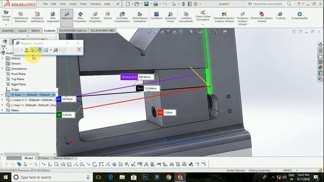The height and width of the screenshot is (182, 324).
Task: Open the Costing tool
Action: pyautogui.click(x=280, y=16)
